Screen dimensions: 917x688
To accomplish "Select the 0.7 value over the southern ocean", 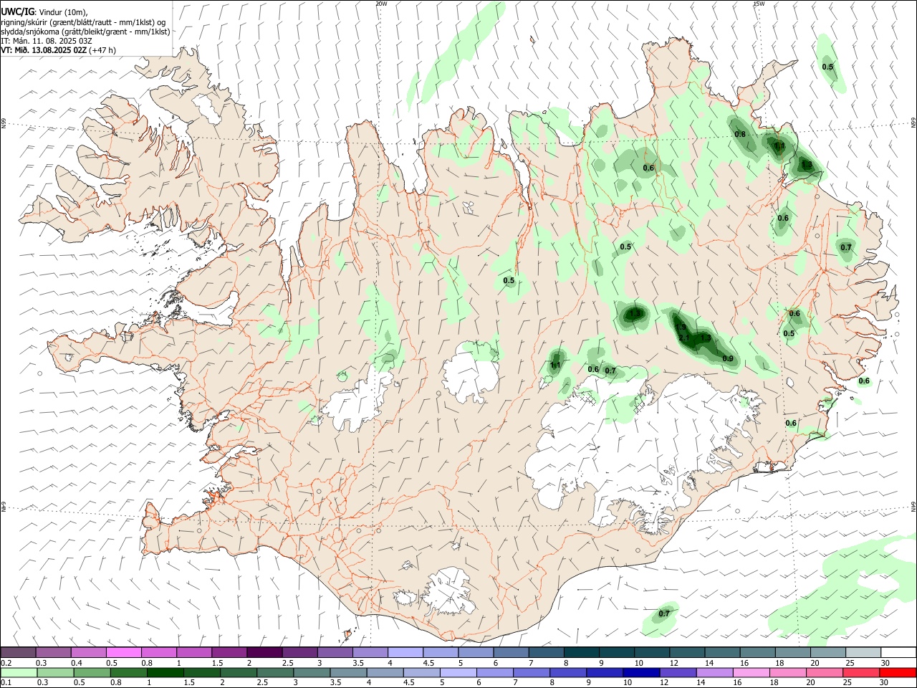I will point(664,614).
